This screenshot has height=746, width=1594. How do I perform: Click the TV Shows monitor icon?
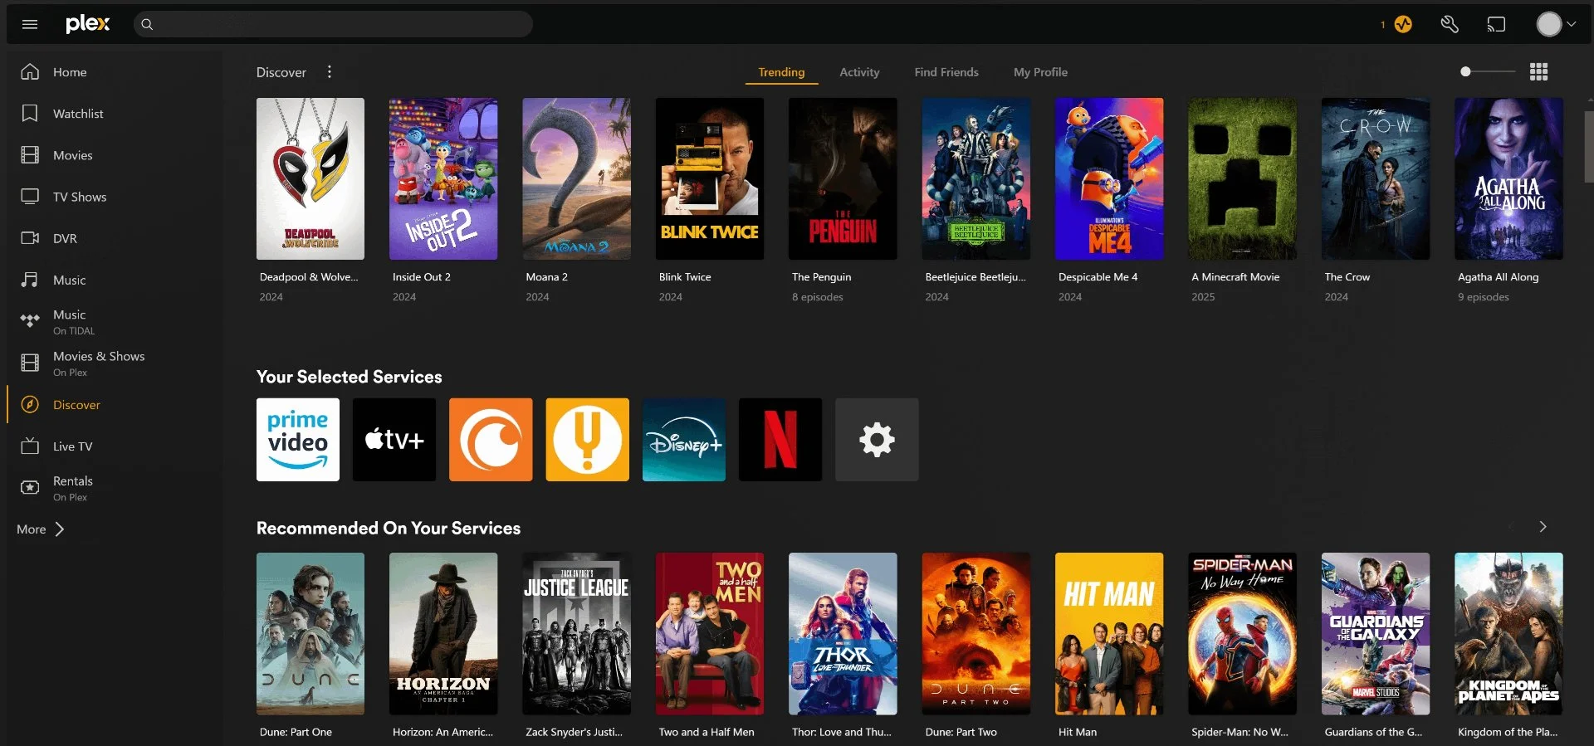[30, 197]
